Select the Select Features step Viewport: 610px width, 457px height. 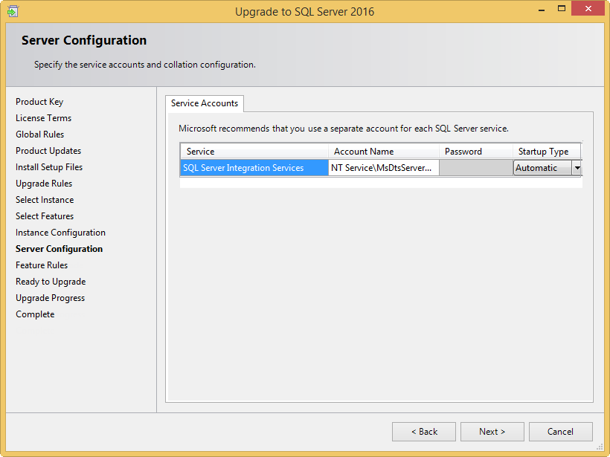click(x=45, y=216)
